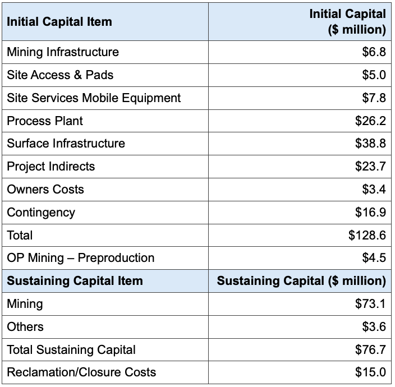The height and width of the screenshot is (387, 395).
Task: Select the Sustaining Capital Item header cell
Action: [x=75, y=281]
